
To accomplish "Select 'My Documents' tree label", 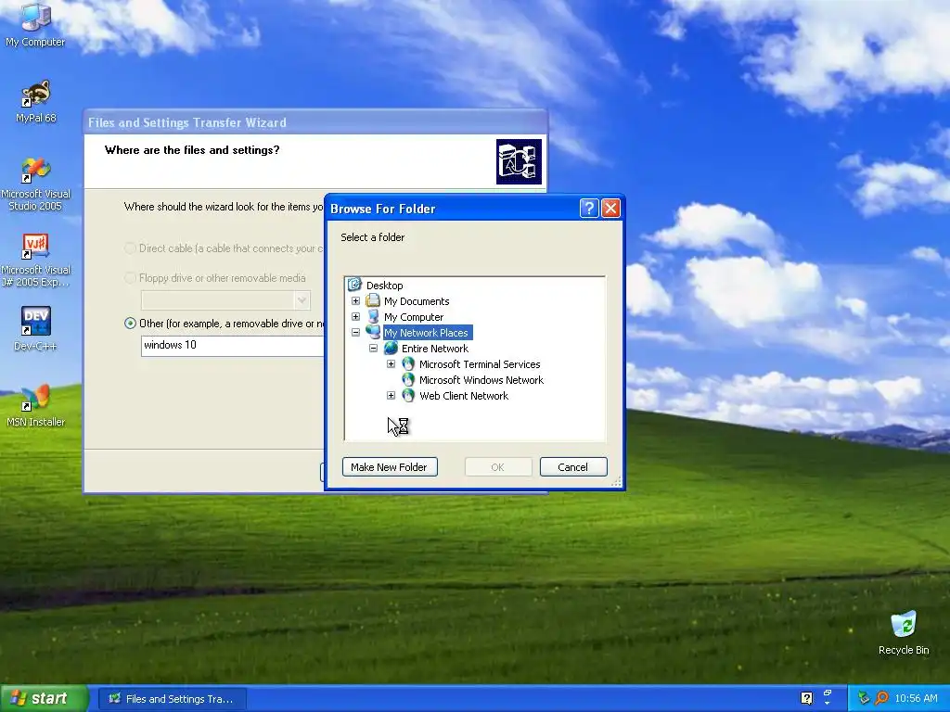I will (417, 301).
